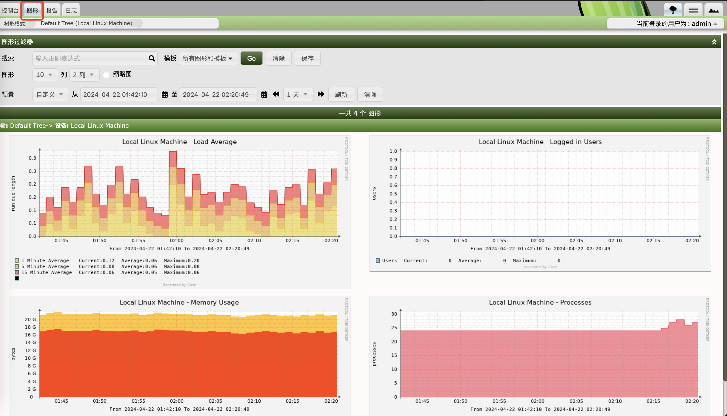The width and height of the screenshot is (727, 416).
Task: Collapse the graph filter panel
Action: [714, 42]
